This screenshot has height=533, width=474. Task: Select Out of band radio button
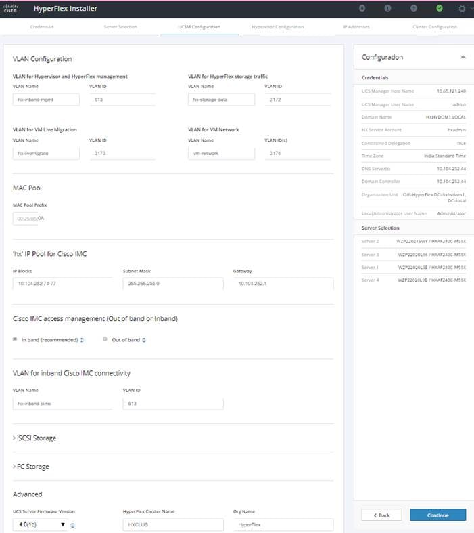click(x=105, y=339)
